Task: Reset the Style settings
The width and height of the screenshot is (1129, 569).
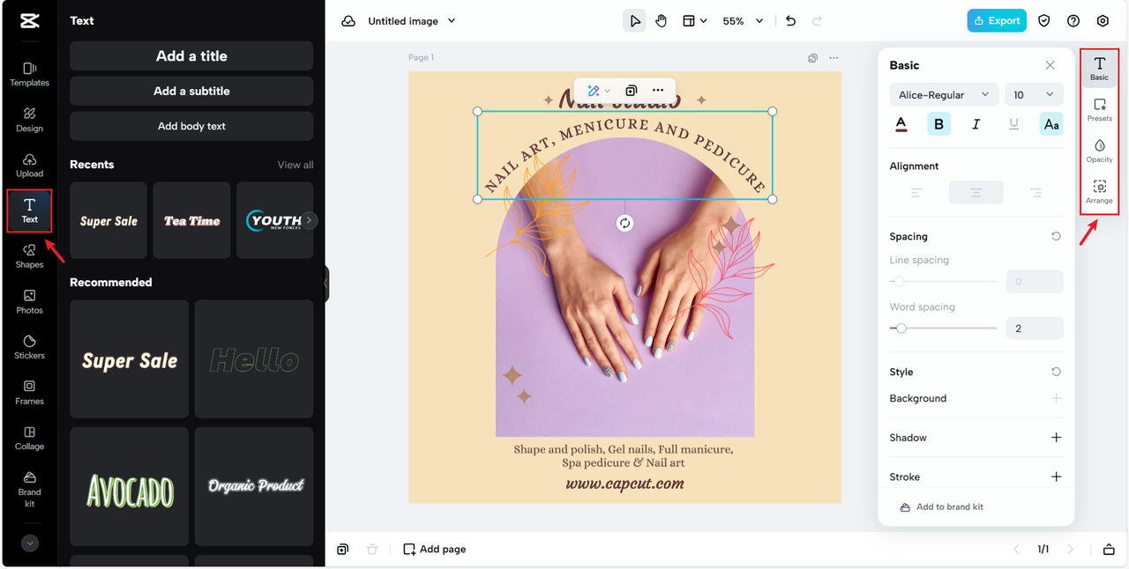Action: point(1056,373)
